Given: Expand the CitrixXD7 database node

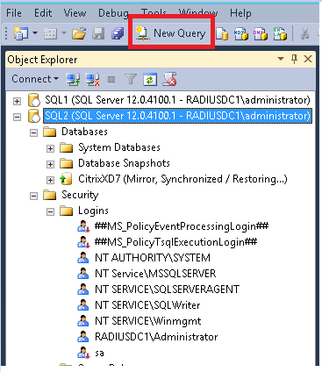Looking at the screenshot, I should click(x=50, y=180).
